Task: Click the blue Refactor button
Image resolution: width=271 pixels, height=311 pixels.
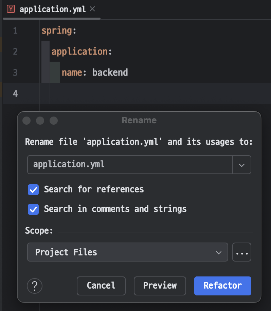Action: click(x=222, y=286)
